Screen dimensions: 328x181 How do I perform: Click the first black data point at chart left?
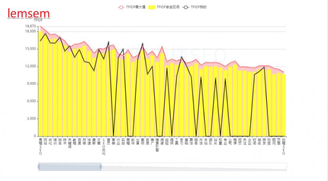coord(41,41)
